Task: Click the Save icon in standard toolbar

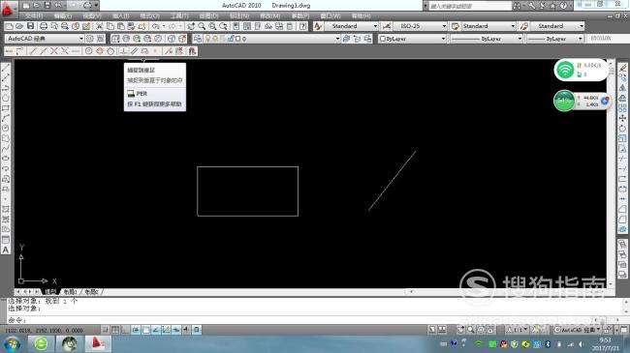Action: 31,26
